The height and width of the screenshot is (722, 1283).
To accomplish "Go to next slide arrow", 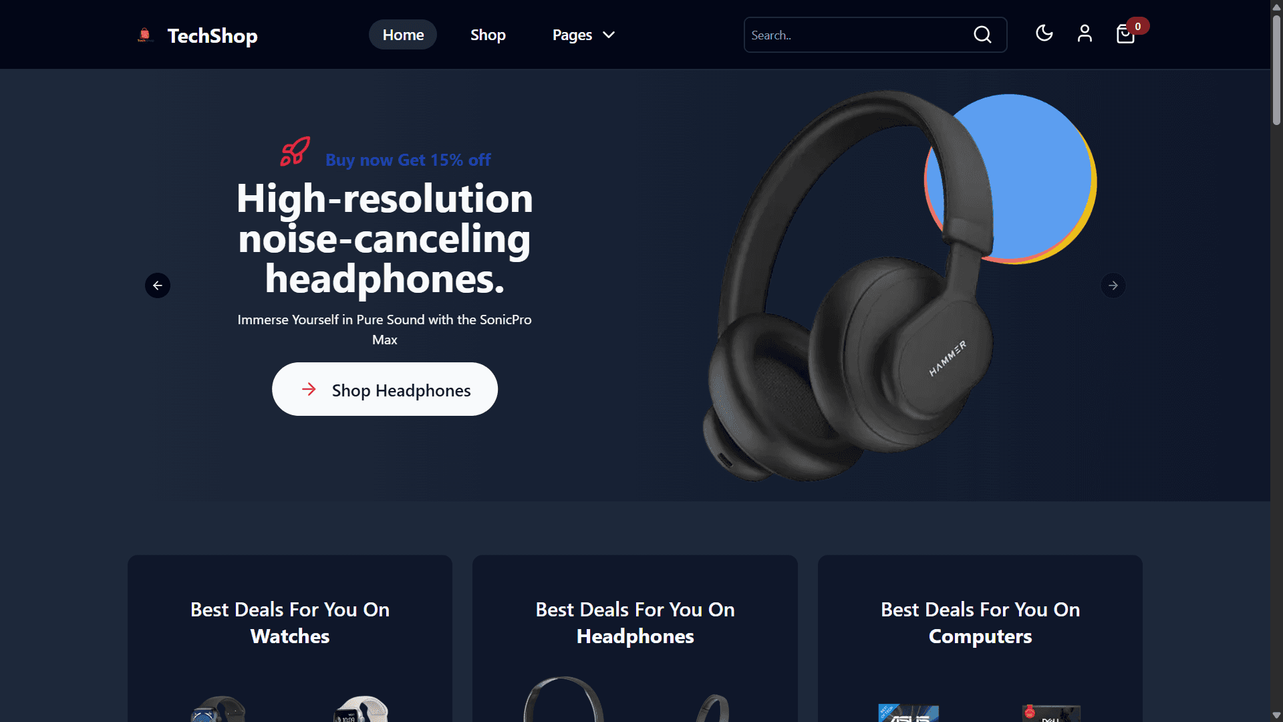I will 1113,285.
